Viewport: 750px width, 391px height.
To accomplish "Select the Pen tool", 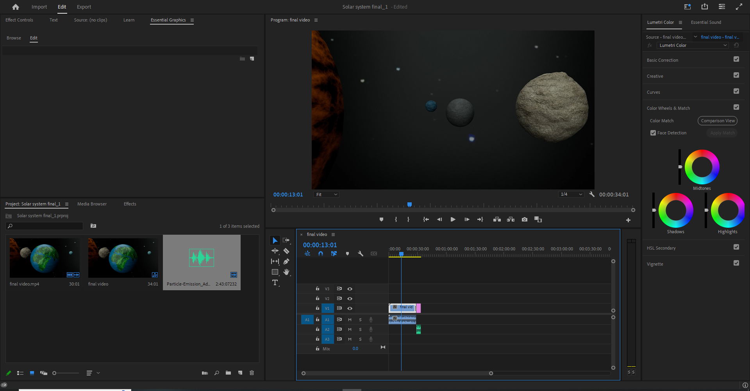I will (x=286, y=261).
